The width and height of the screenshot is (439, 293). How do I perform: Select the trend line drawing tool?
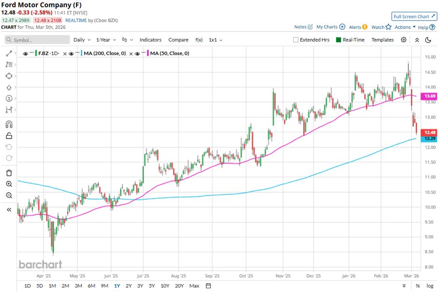9,54
